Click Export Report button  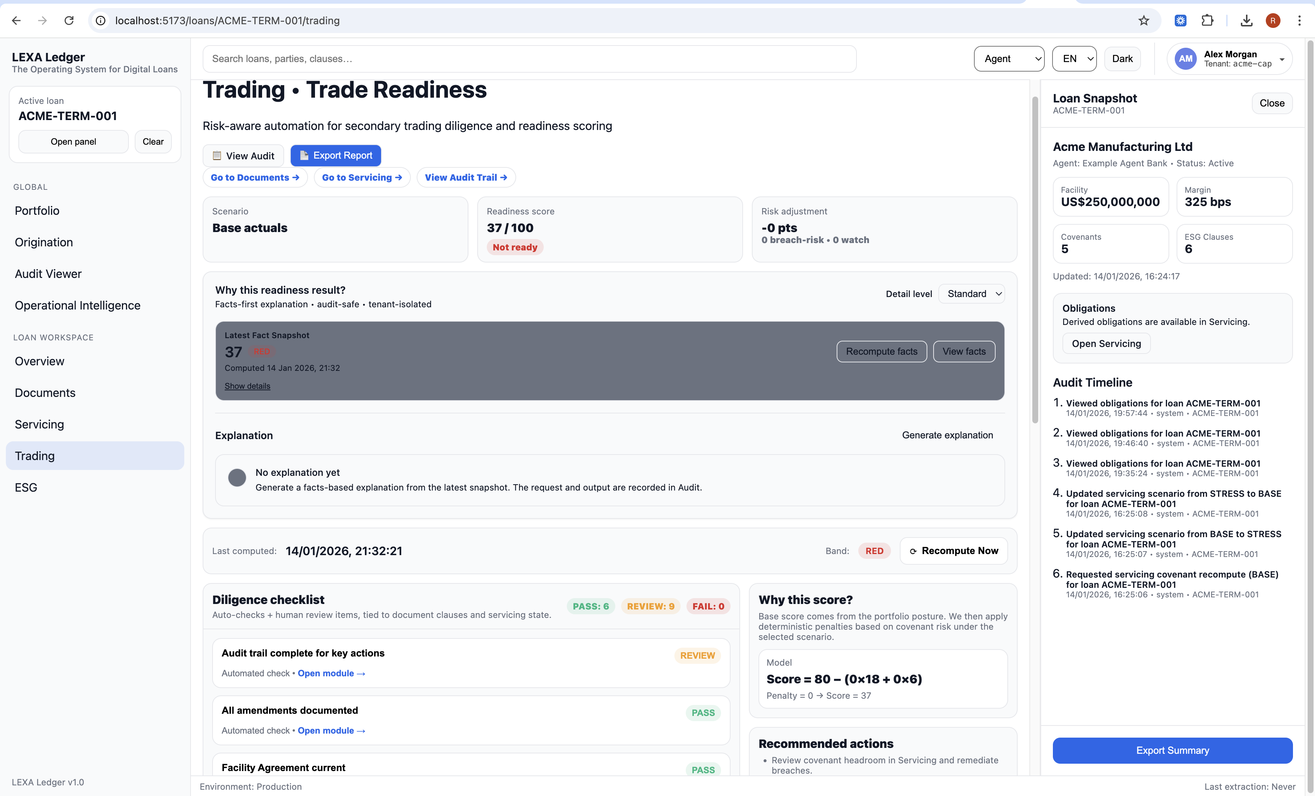[x=336, y=155]
